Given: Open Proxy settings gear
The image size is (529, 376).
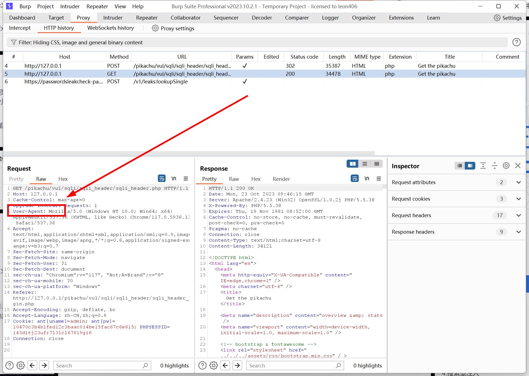Looking at the screenshot, I should (155, 28).
